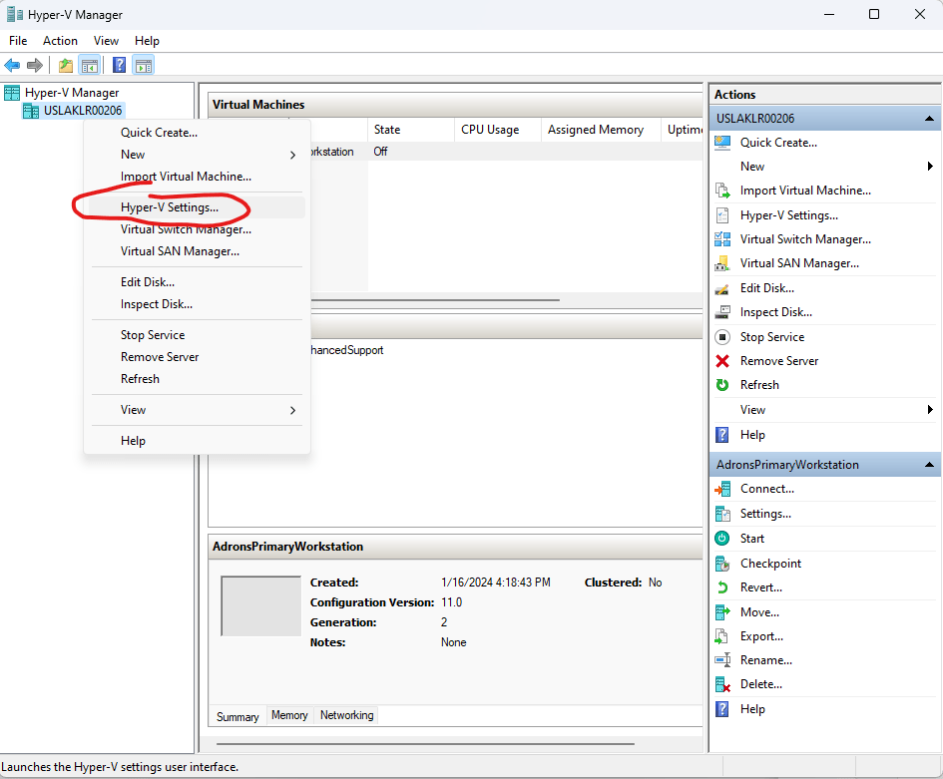943x779 pixels.
Task: Click the Up one level folder icon
Action: [x=66, y=65]
